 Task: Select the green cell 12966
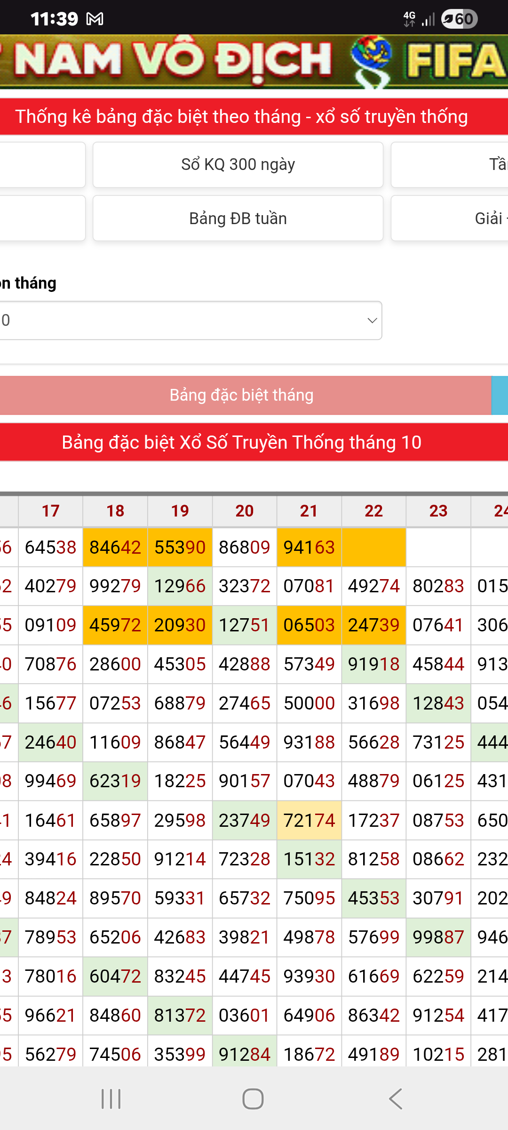tap(180, 586)
